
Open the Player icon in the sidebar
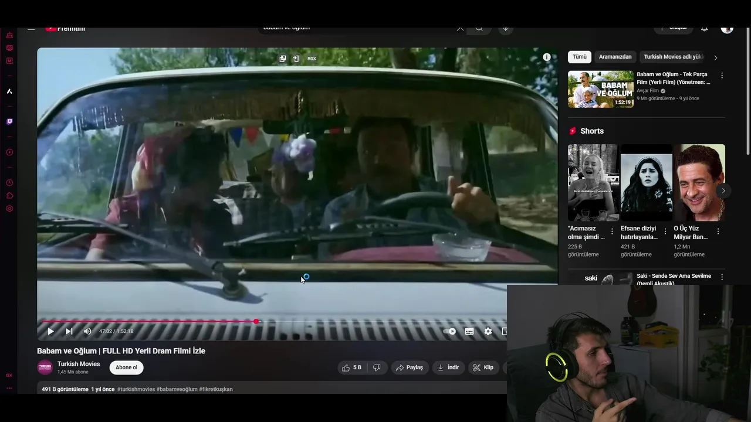click(9, 152)
